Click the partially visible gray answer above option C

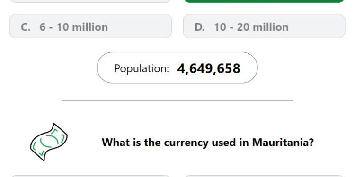[90, 1]
